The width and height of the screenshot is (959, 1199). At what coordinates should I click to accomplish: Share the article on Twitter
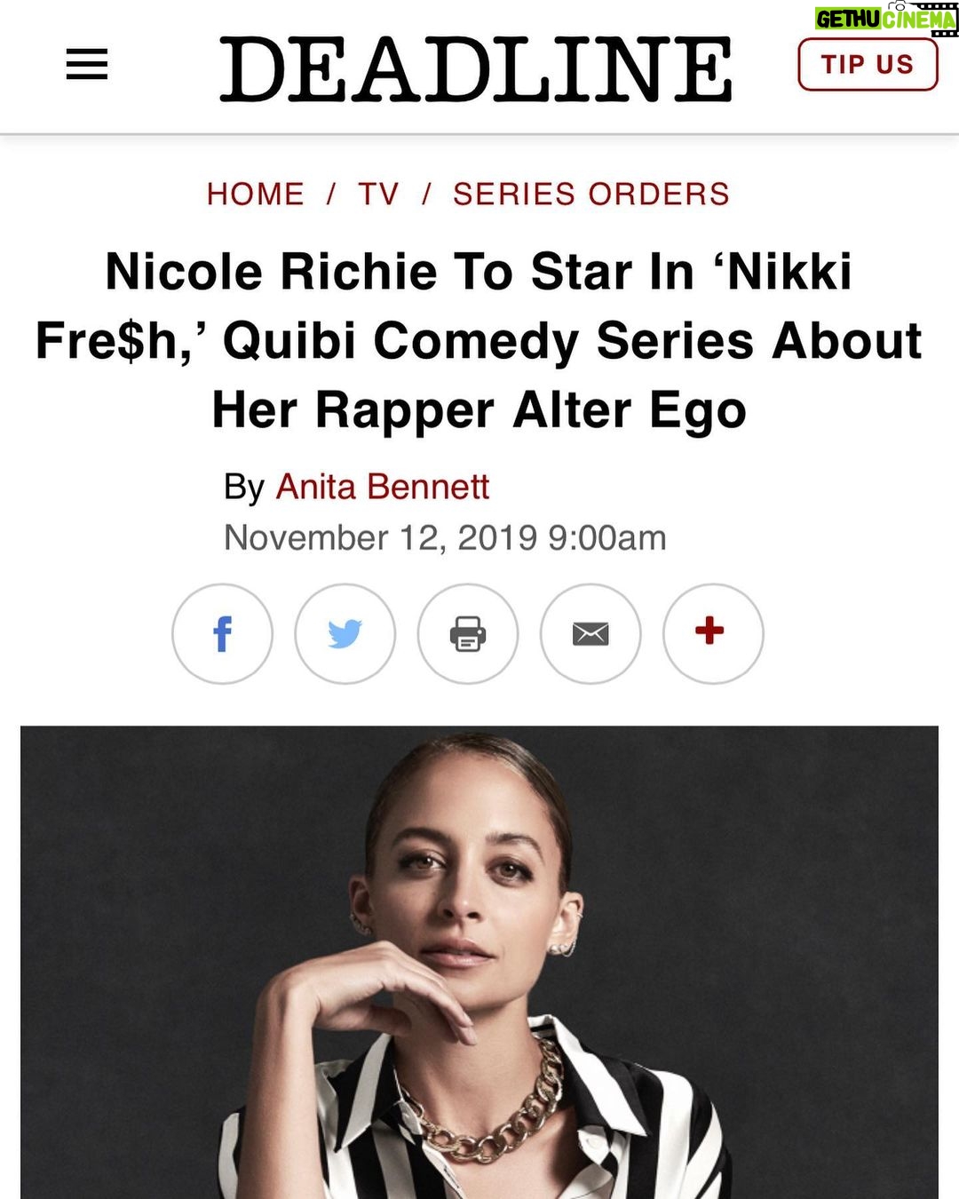coord(345,634)
